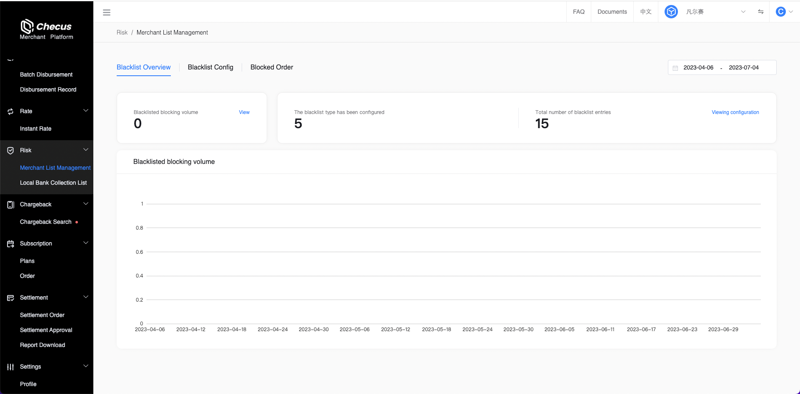
Task: Expand the merchant name selector dropdown
Action: (x=742, y=12)
